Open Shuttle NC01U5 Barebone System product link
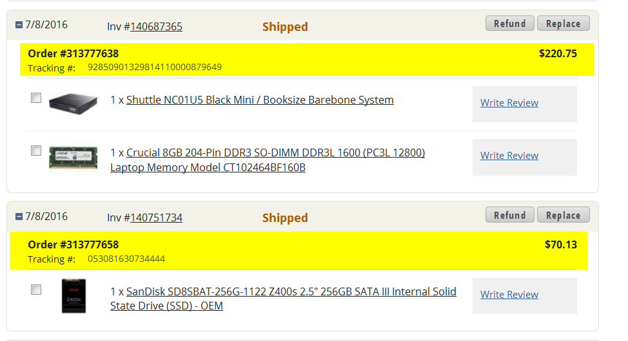 tap(260, 100)
